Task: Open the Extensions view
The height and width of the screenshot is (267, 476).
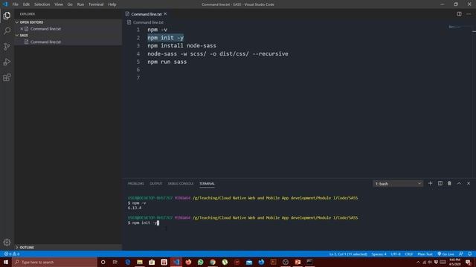Action: click(7, 77)
